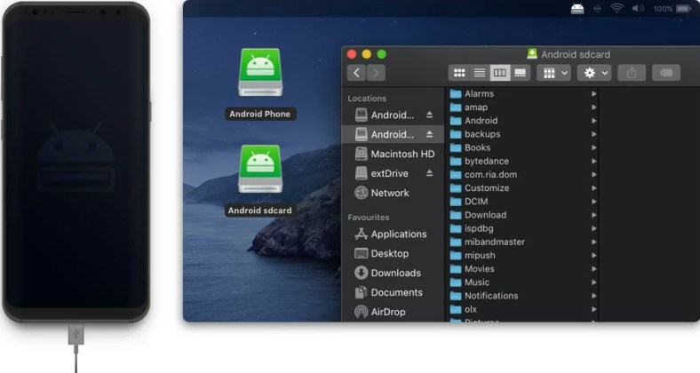Viewport: 700px width, 373px height.
Task: Open Applications in Favourites
Action: (x=393, y=234)
